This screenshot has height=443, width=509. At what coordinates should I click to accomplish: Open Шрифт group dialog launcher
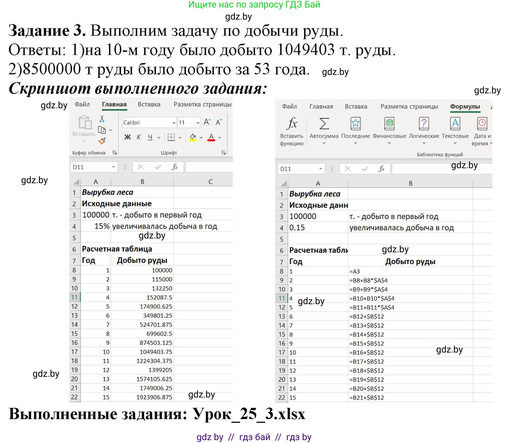[224, 153]
